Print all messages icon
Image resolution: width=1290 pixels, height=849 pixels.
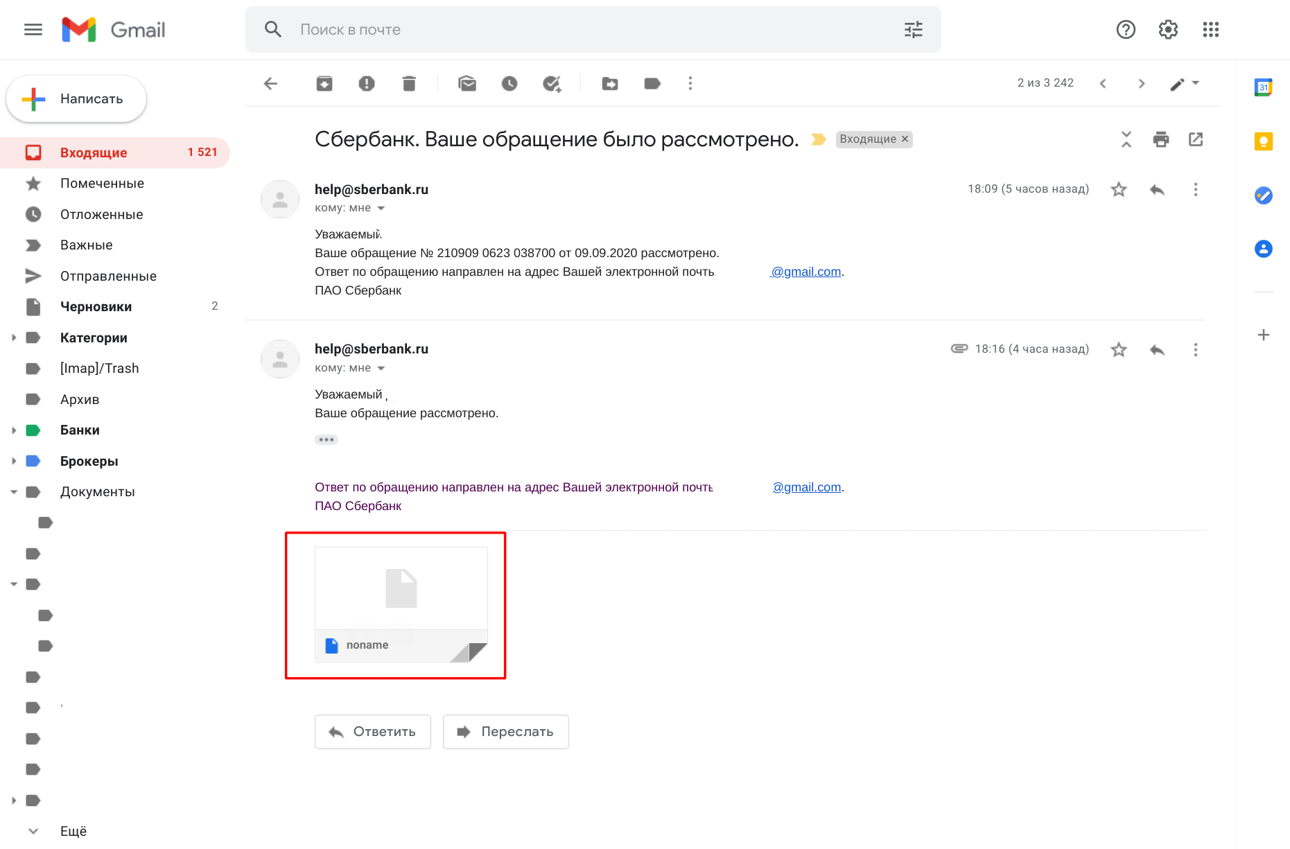(1161, 139)
